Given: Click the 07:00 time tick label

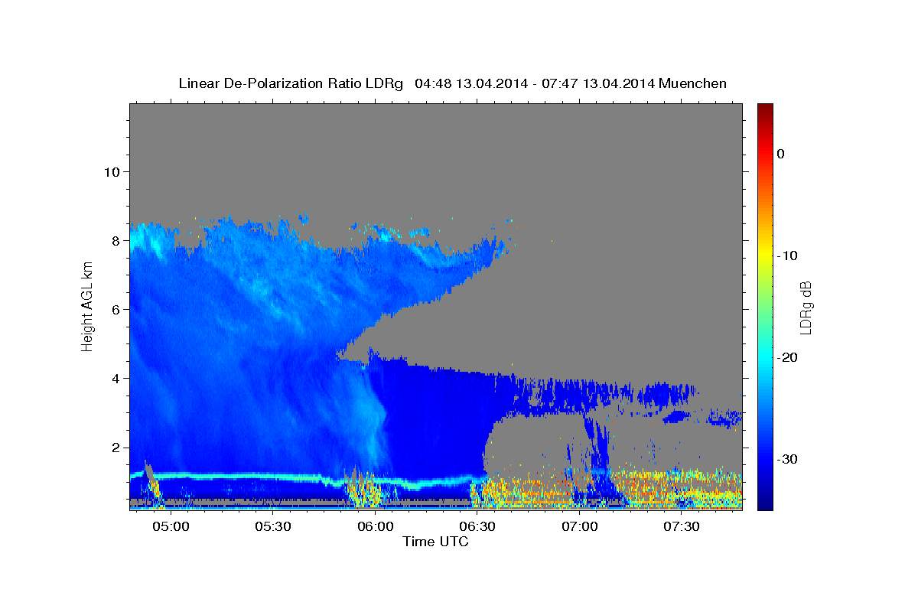Looking at the screenshot, I should coord(580,527).
